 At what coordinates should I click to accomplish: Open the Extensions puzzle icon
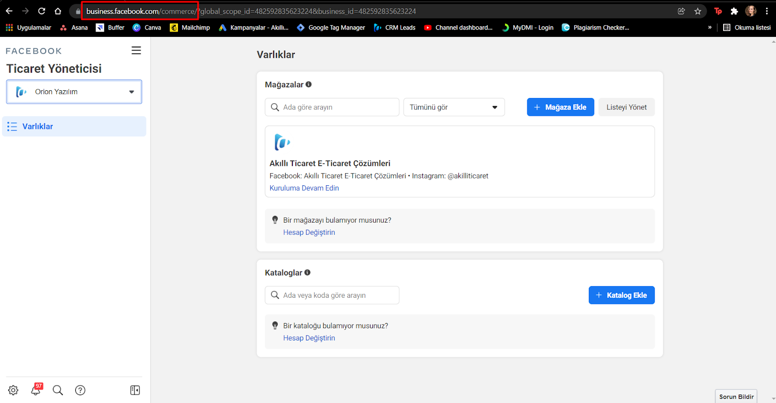(734, 11)
